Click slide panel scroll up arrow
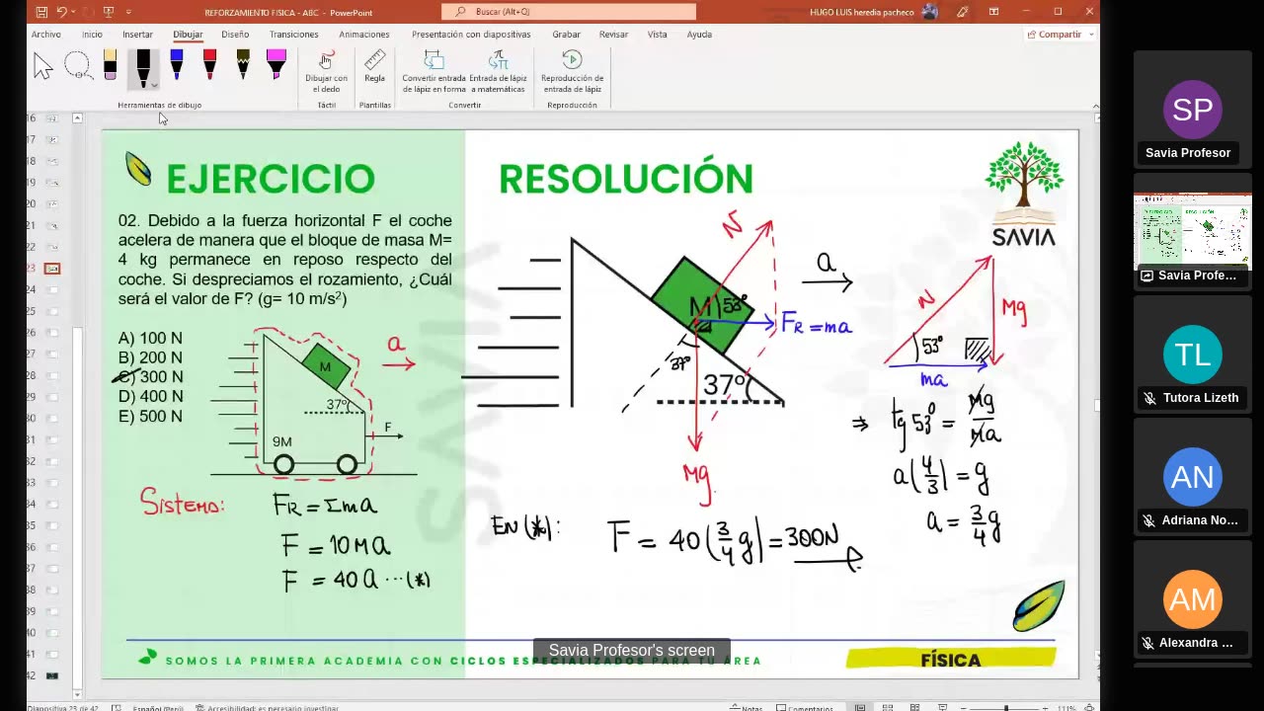Screen dimensions: 1264x711 coord(77,118)
